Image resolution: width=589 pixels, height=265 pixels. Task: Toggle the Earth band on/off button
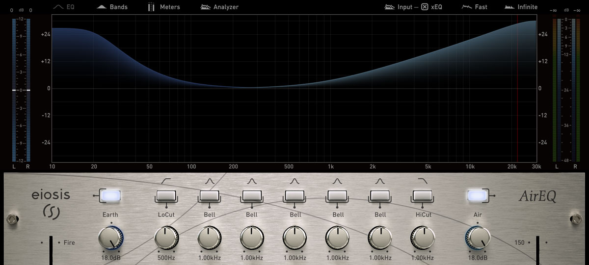click(110, 196)
